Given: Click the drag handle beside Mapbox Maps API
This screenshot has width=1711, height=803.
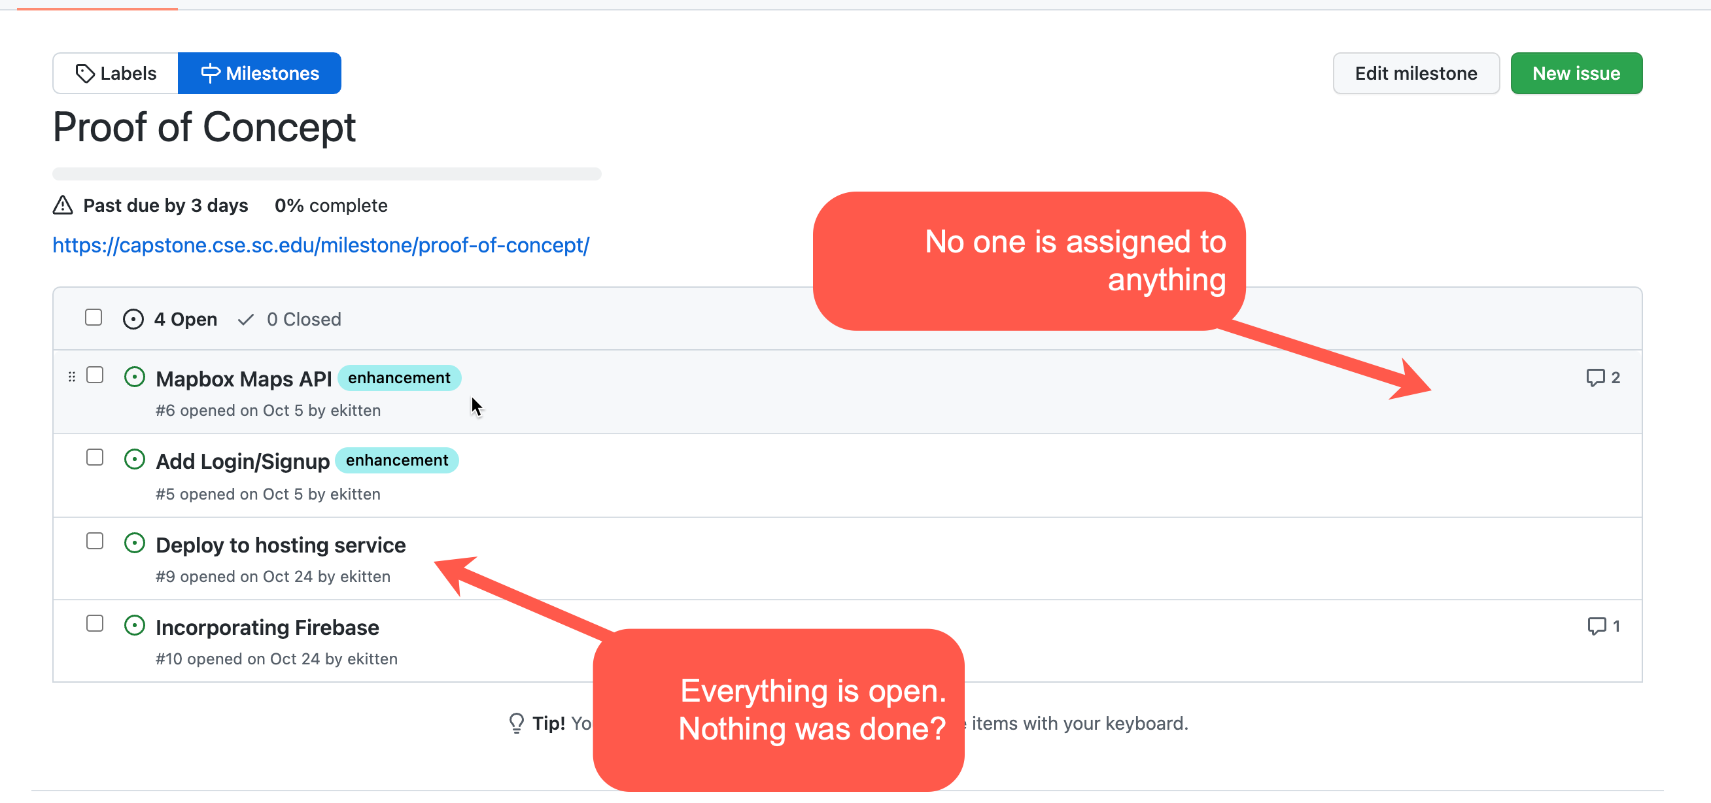Looking at the screenshot, I should (x=72, y=377).
